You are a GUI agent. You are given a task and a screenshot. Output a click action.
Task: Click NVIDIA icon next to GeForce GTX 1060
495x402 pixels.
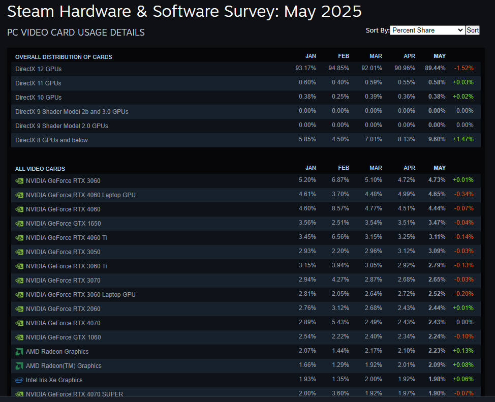pyautogui.click(x=19, y=337)
